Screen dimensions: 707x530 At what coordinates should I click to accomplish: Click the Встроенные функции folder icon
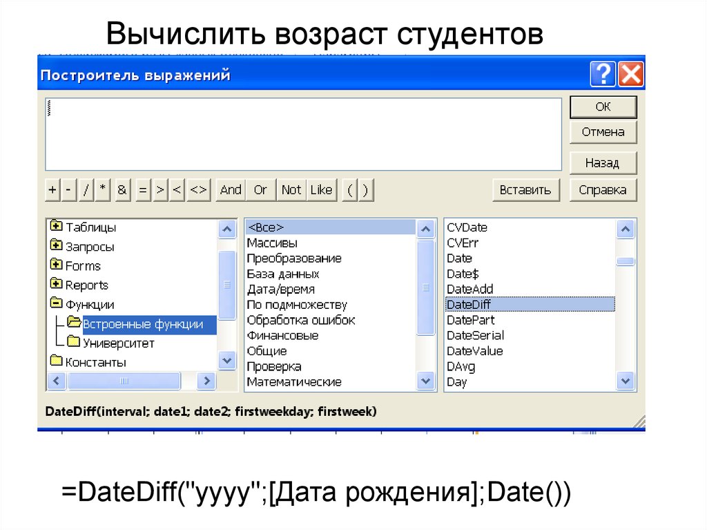click(74, 323)
